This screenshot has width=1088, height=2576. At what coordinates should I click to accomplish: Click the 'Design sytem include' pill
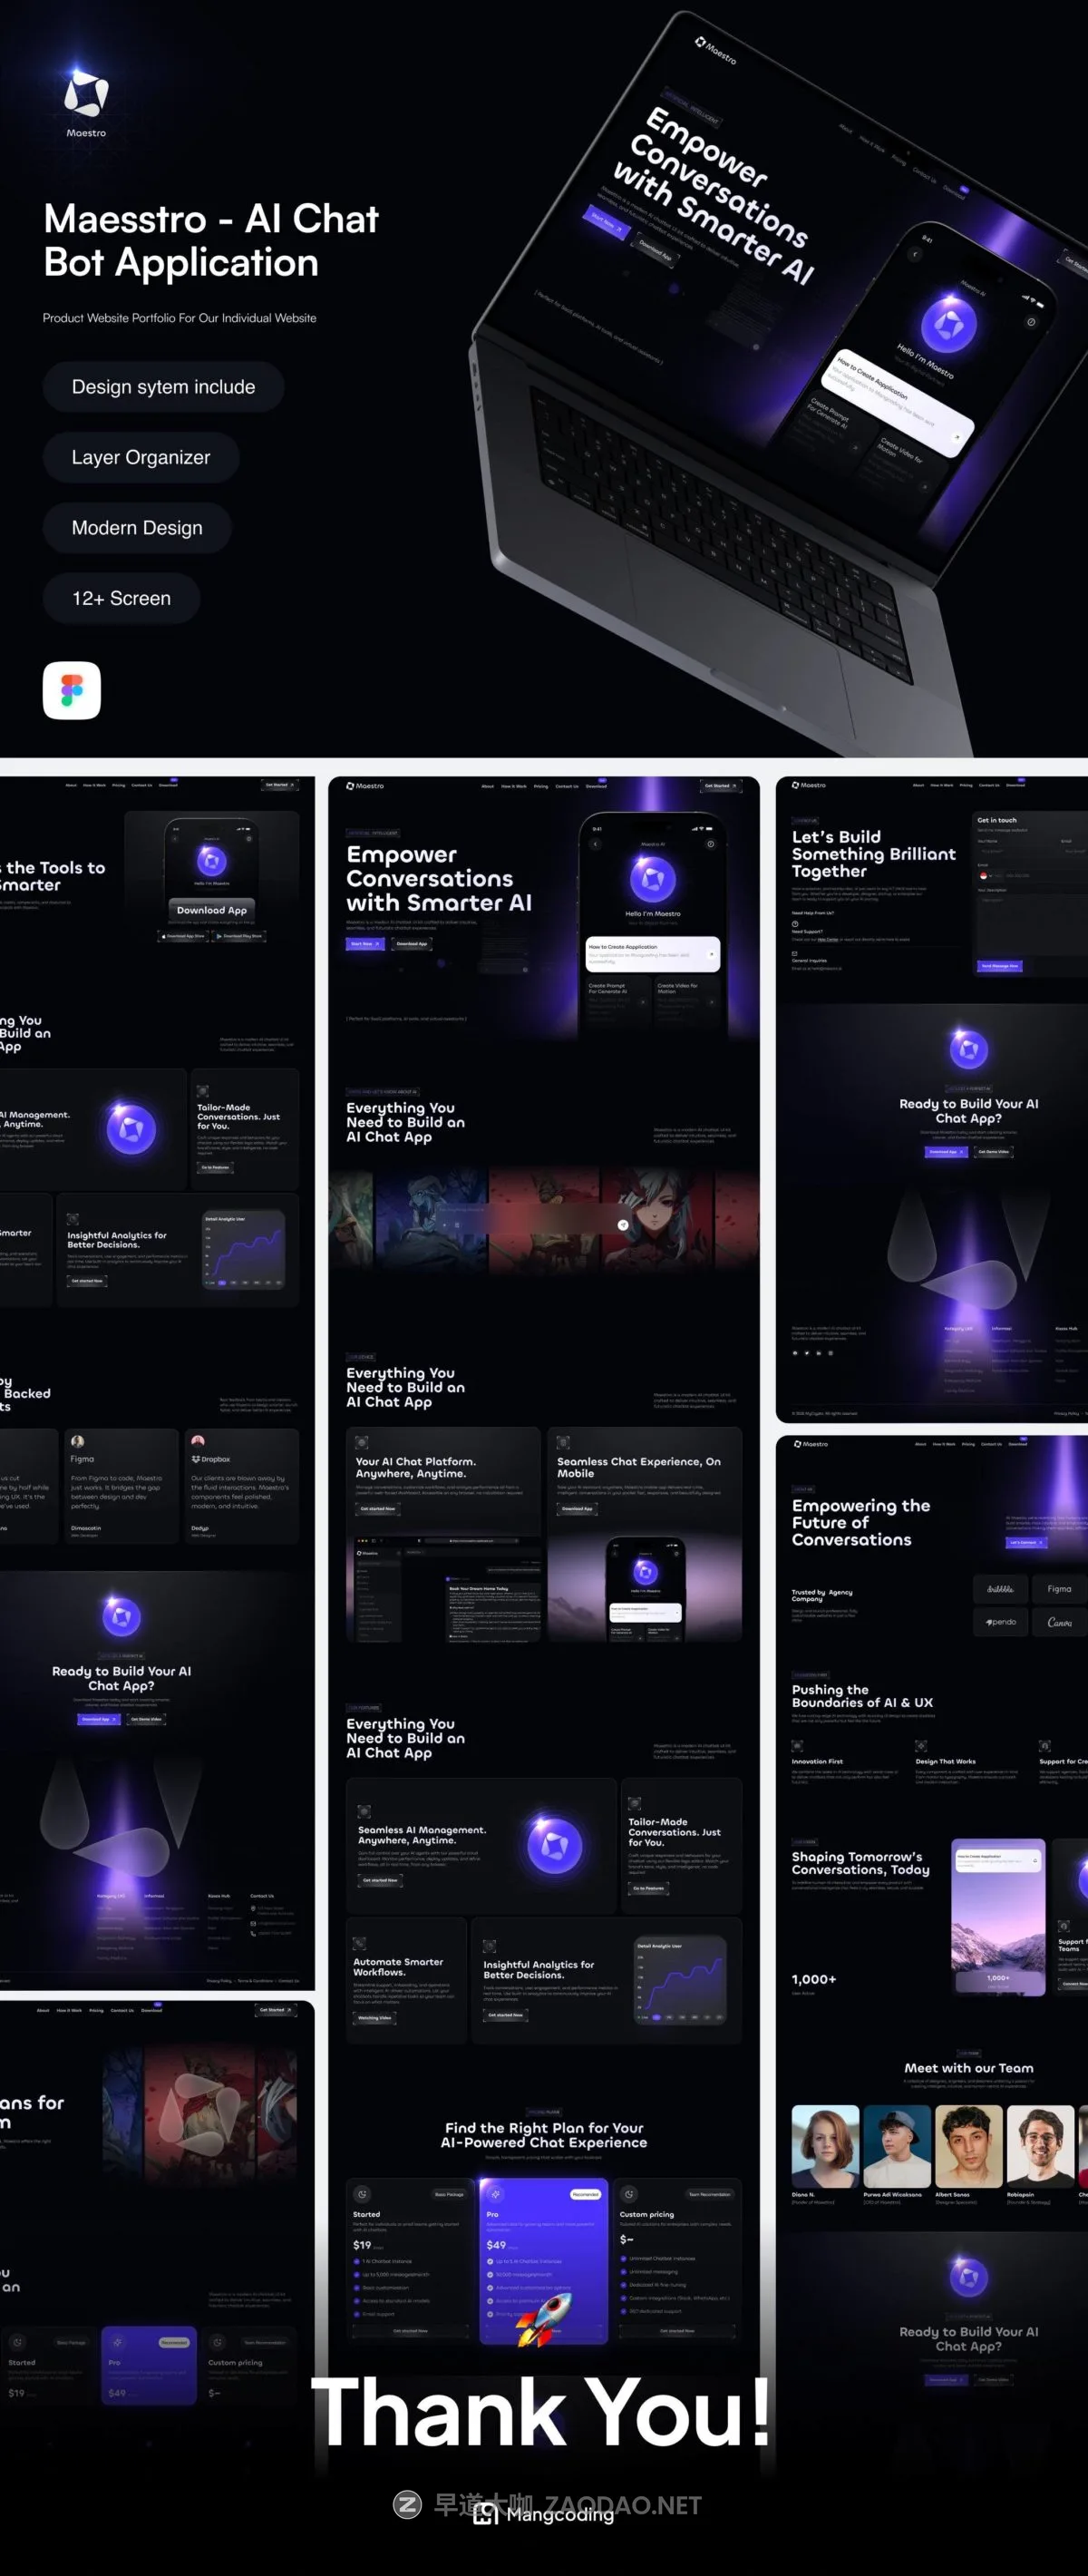tap(163, 387)
